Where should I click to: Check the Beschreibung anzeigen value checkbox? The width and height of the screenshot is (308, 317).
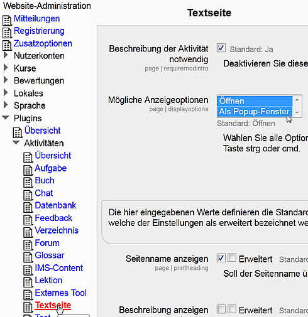(x=221, y=309)
